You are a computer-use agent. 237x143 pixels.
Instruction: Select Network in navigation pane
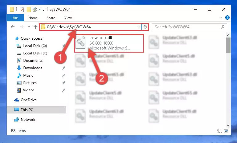[x=28, y=120]
